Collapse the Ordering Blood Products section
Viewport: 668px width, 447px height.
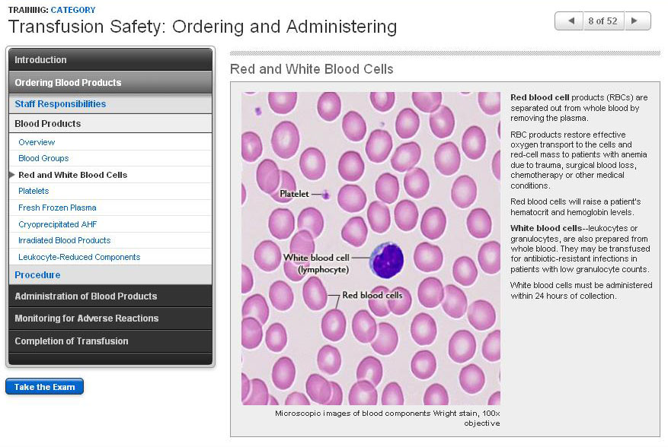(x=110, y=82)
